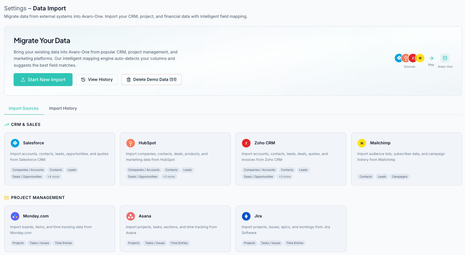Open View History

(97, 80)
